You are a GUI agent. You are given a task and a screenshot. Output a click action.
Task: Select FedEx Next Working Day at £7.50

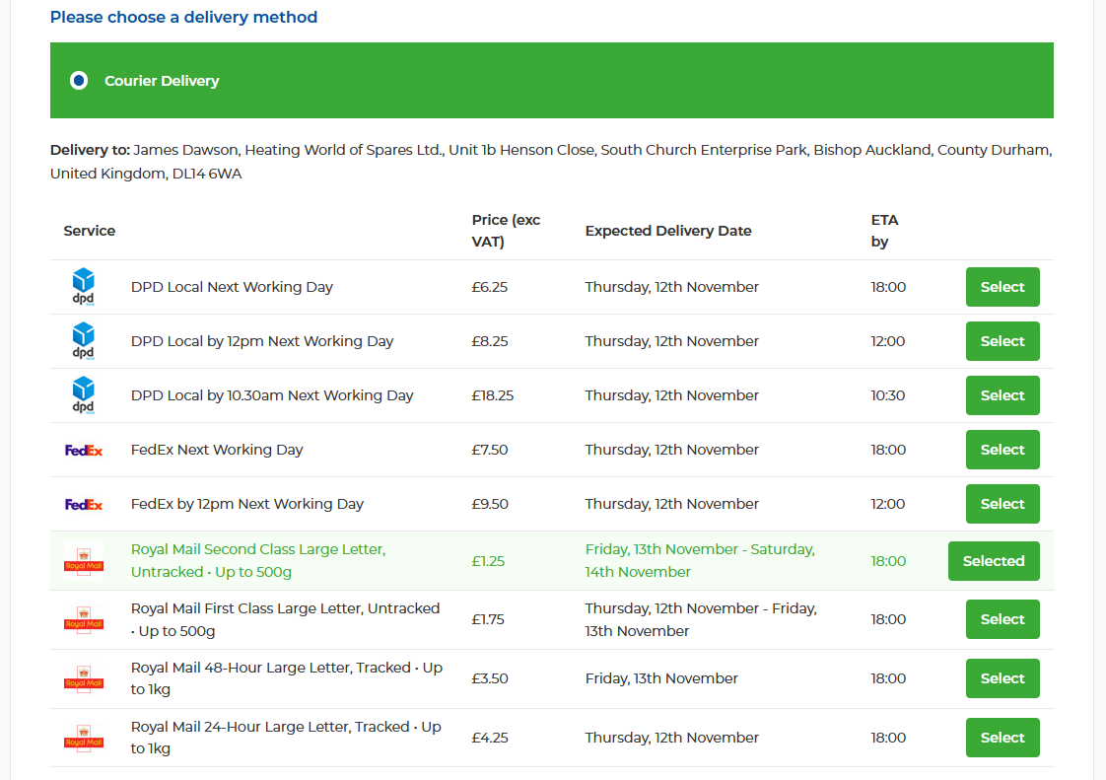coord(1002,450)
